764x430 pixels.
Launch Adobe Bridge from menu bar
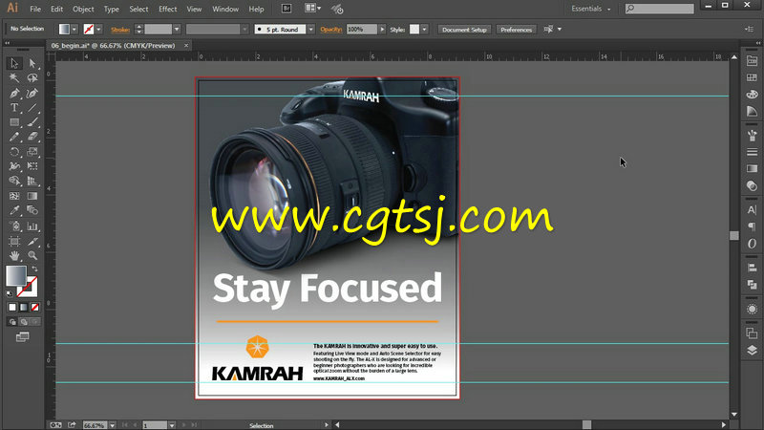(286, 9)
